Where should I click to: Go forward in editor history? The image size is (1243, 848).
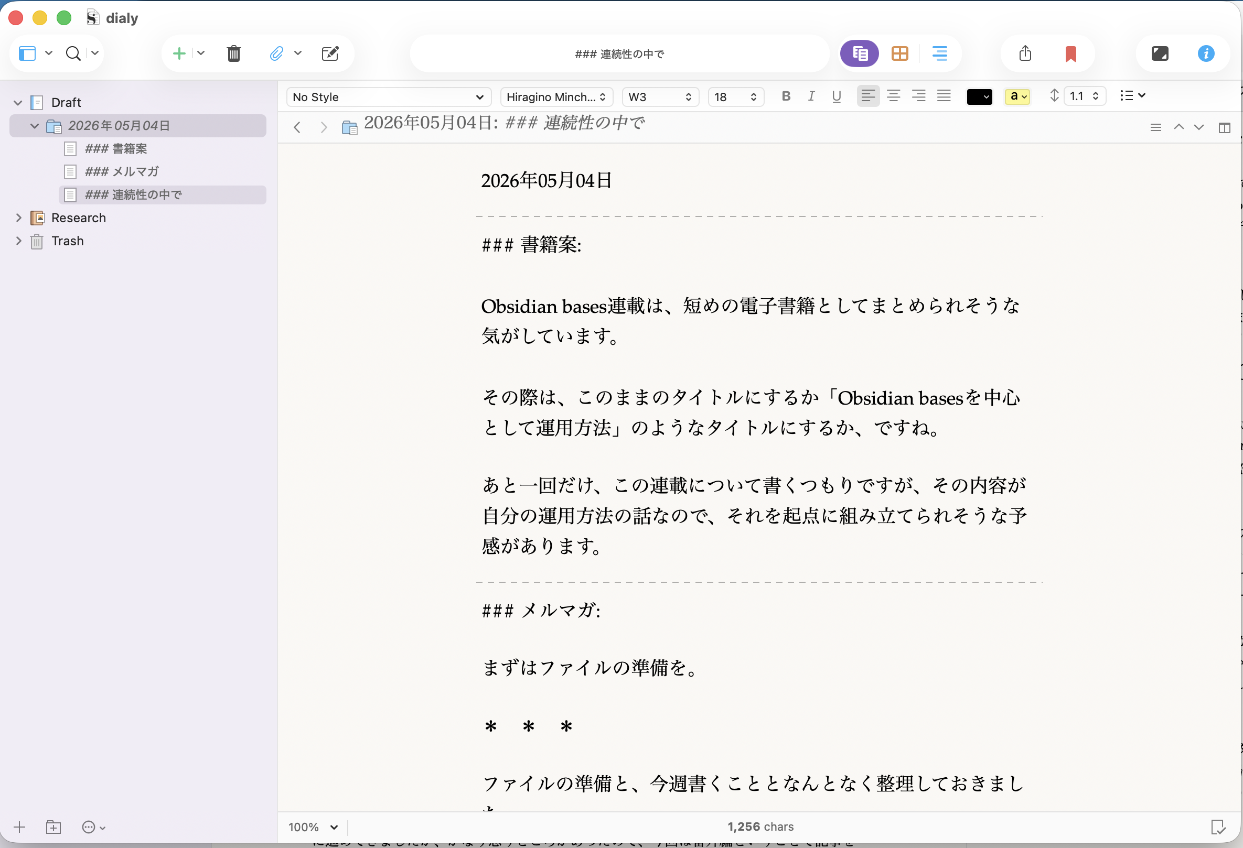tap(324, 127)
